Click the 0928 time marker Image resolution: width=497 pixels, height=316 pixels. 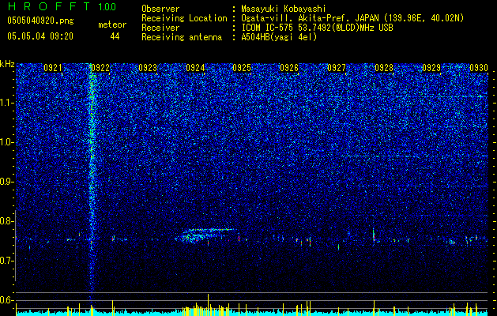pos(384,67)
